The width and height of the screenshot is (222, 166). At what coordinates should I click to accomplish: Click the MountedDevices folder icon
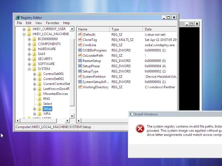[40, 94]
